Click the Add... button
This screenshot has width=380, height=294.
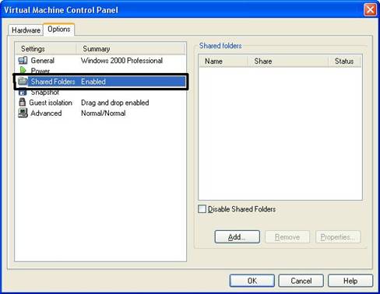point(237,236)
